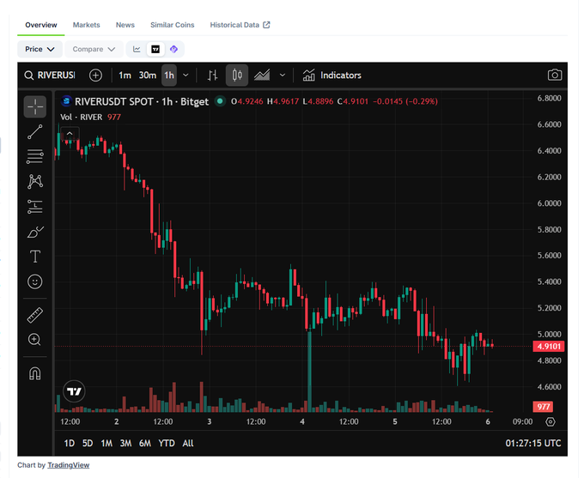584x478 pixels.
Task: Switch to the News tab
Action: point(125,25)
